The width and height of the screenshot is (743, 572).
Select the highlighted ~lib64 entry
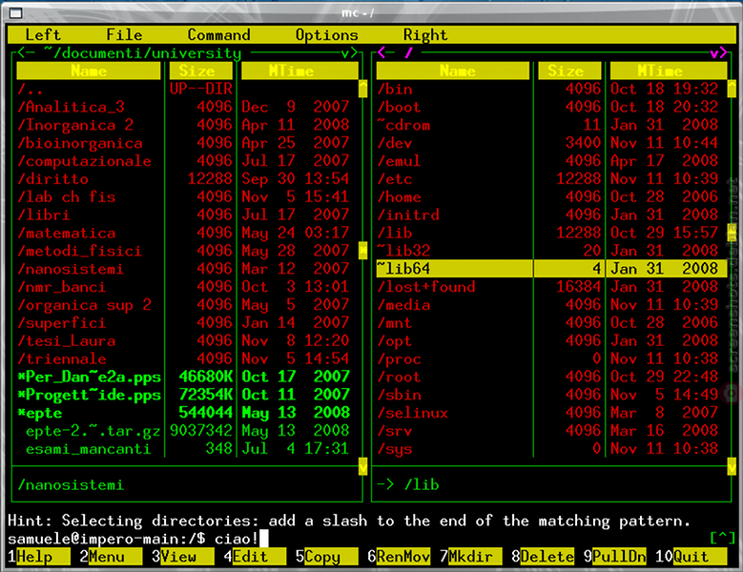551,269
